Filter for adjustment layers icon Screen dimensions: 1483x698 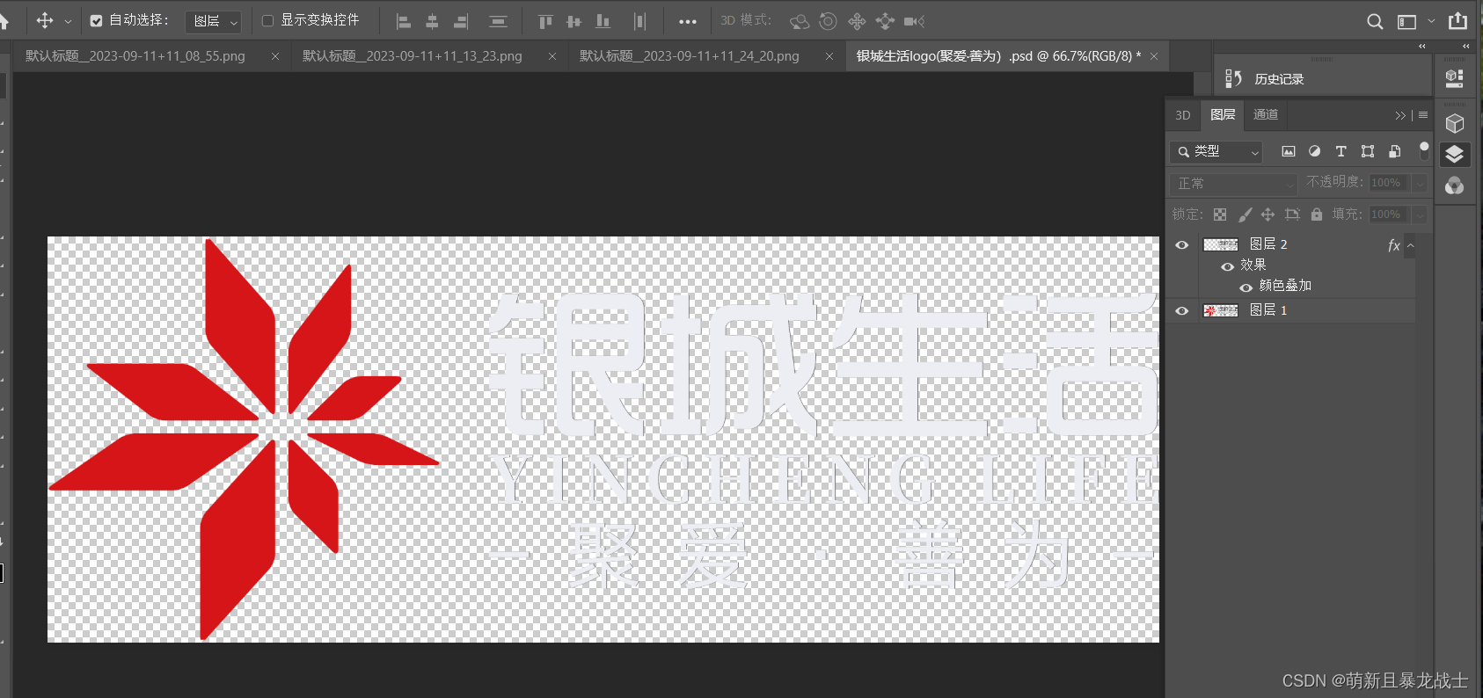[x=1314, y=151]
